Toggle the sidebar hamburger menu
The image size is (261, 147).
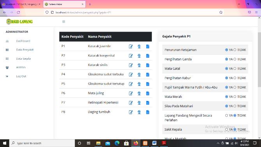[x=64, y=21]
